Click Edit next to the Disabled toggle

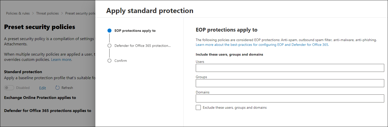click(43, 88)
